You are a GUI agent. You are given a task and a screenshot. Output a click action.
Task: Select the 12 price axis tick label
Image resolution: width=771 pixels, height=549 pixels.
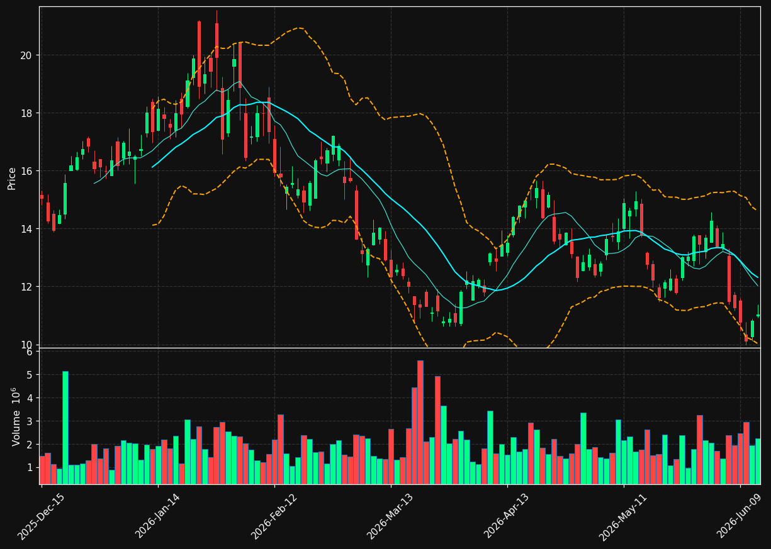(25, 287)
